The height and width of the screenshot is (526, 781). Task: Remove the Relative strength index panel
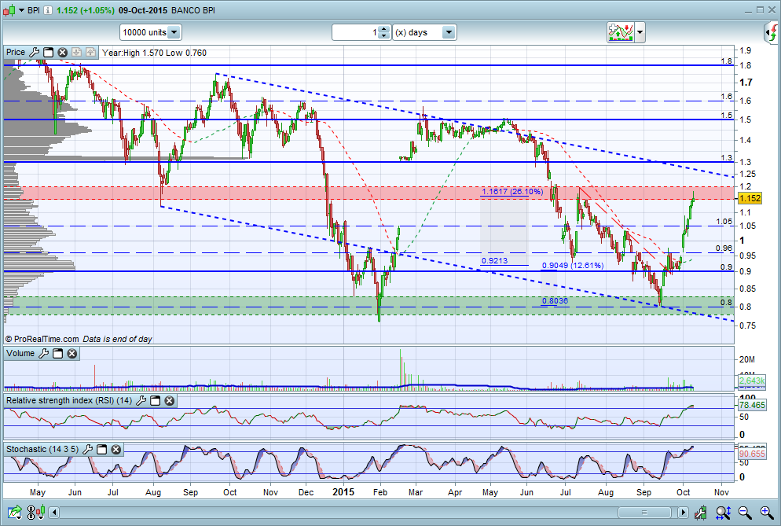(x=169, y=401)
